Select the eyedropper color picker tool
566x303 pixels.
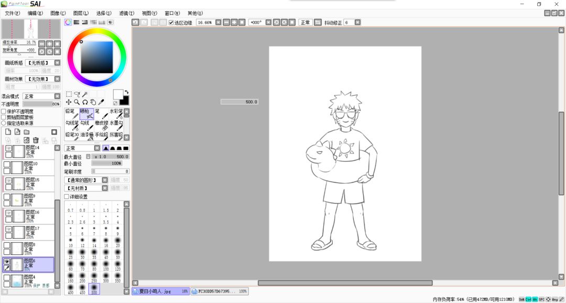(x=102, y=103)
